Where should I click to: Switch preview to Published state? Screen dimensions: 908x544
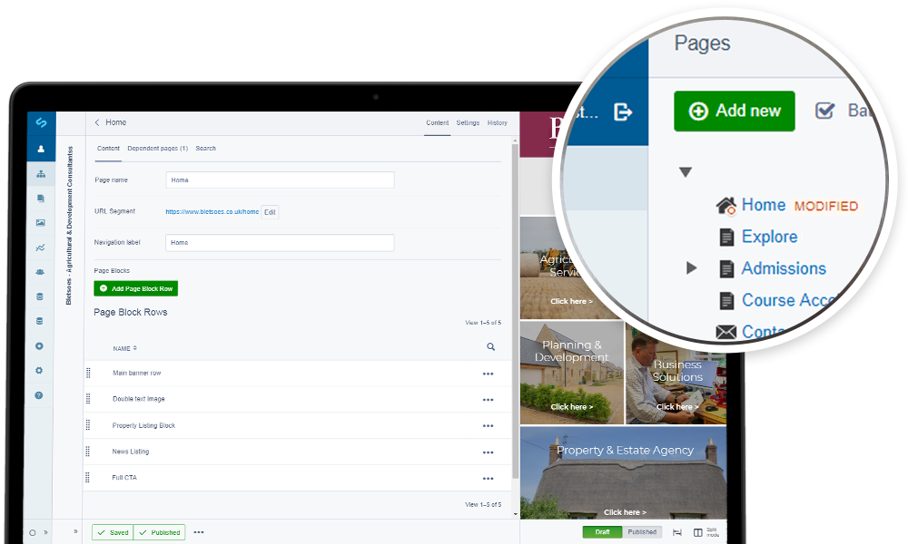tap(642, 532)
